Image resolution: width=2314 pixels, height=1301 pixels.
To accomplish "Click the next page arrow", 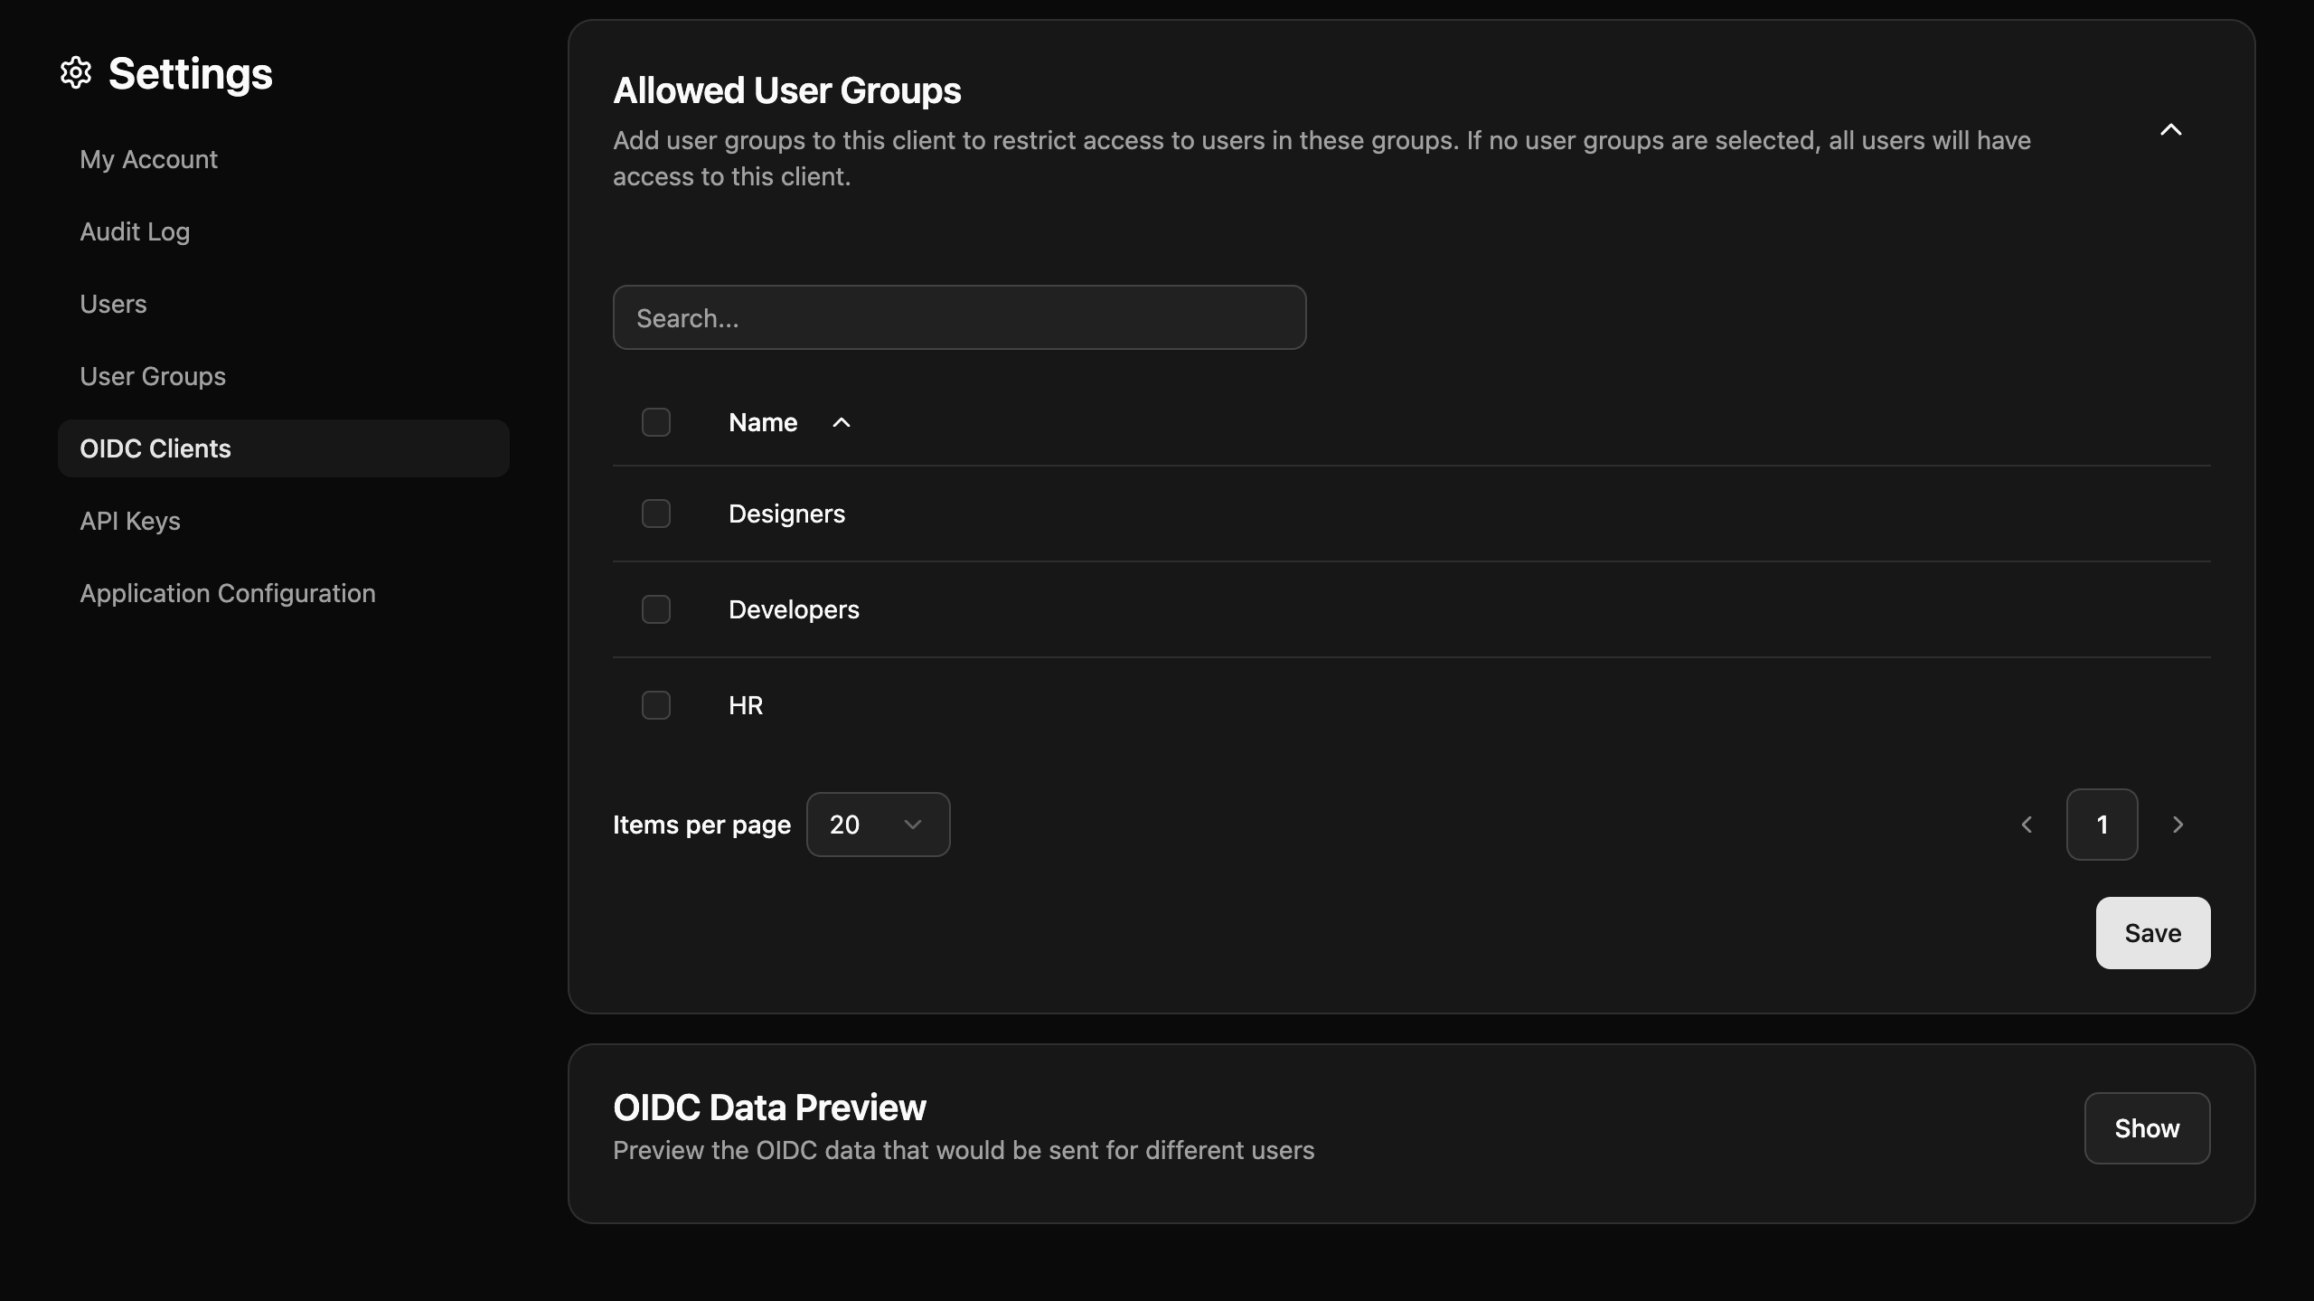I will pos(2178,824).
